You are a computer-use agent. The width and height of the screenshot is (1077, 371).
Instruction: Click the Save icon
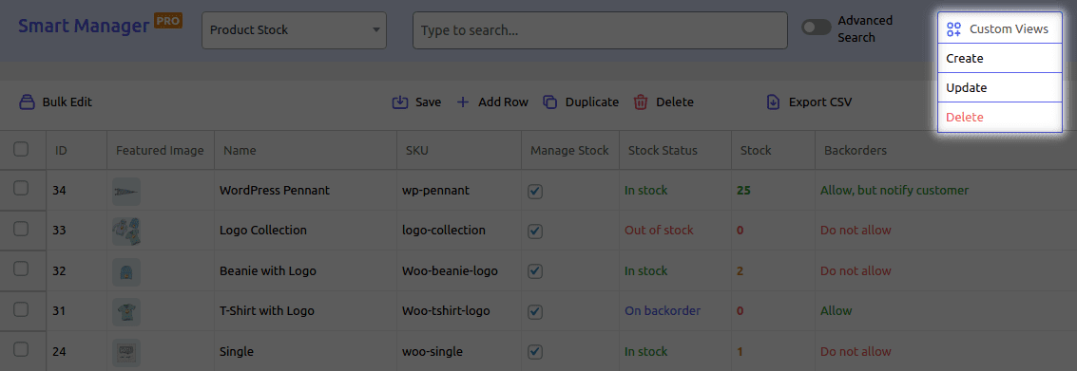click(x=400, y=102)
